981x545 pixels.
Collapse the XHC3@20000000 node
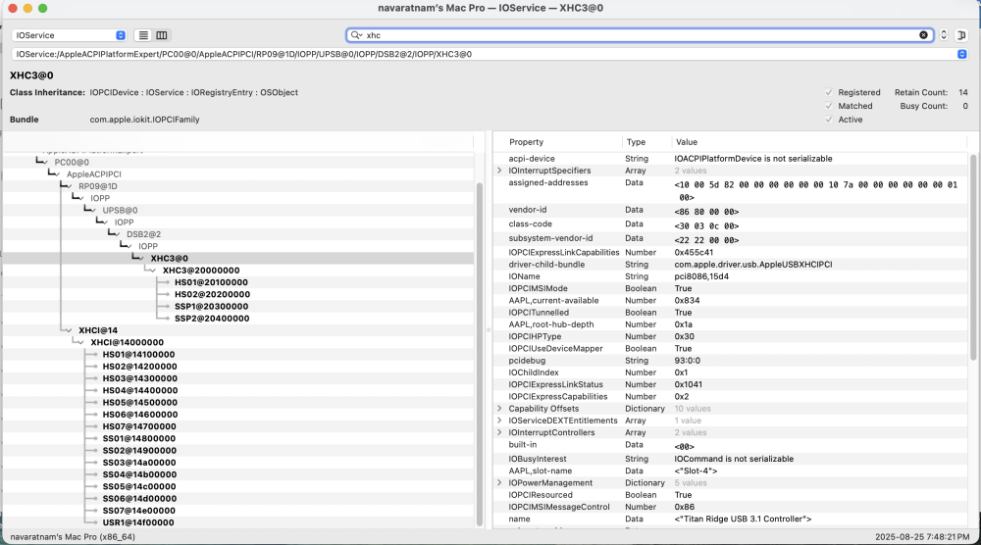click(154, 271)
